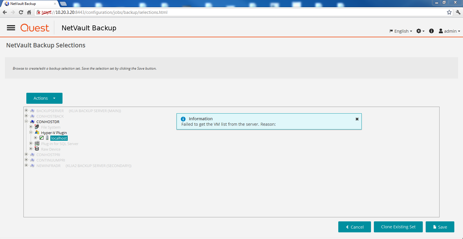Image resolution: width=463 pixels, height=239 pixels.
Task: Select Plug-in for SQL Server item
Action: 60,144
